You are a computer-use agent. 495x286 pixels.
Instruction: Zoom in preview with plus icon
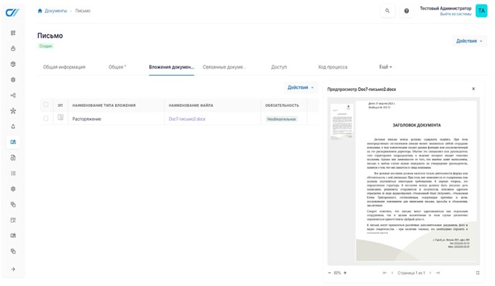point(345,273)
